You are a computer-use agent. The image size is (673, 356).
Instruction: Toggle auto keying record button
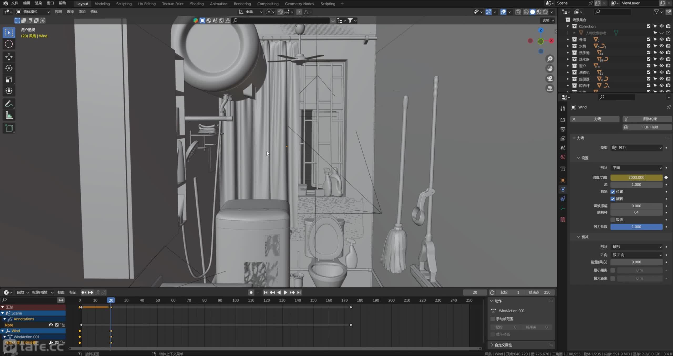click(251, 292)
